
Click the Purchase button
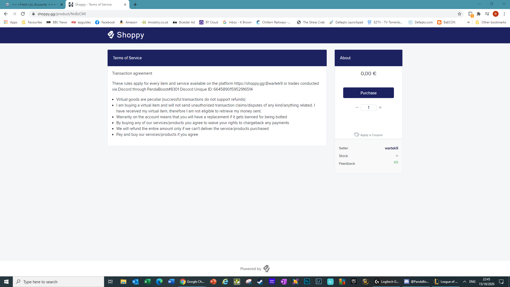click(368, 93)
